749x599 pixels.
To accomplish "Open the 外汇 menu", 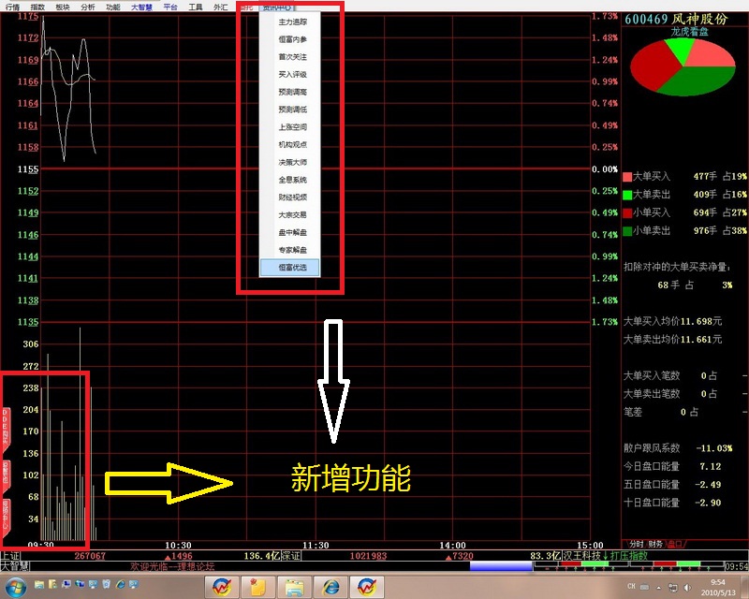I will coord(220,7).
